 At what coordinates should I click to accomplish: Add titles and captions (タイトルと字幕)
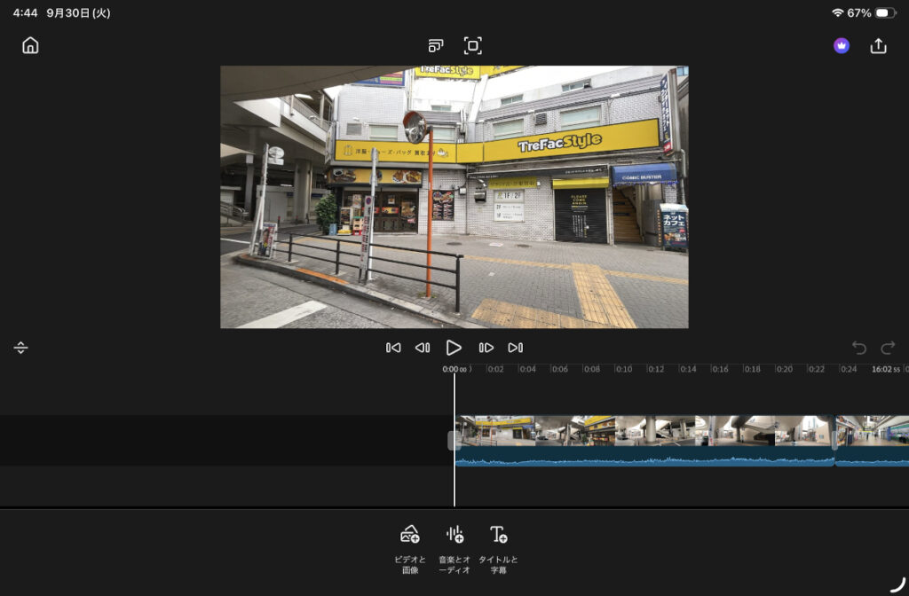click(x=499, y=549)
